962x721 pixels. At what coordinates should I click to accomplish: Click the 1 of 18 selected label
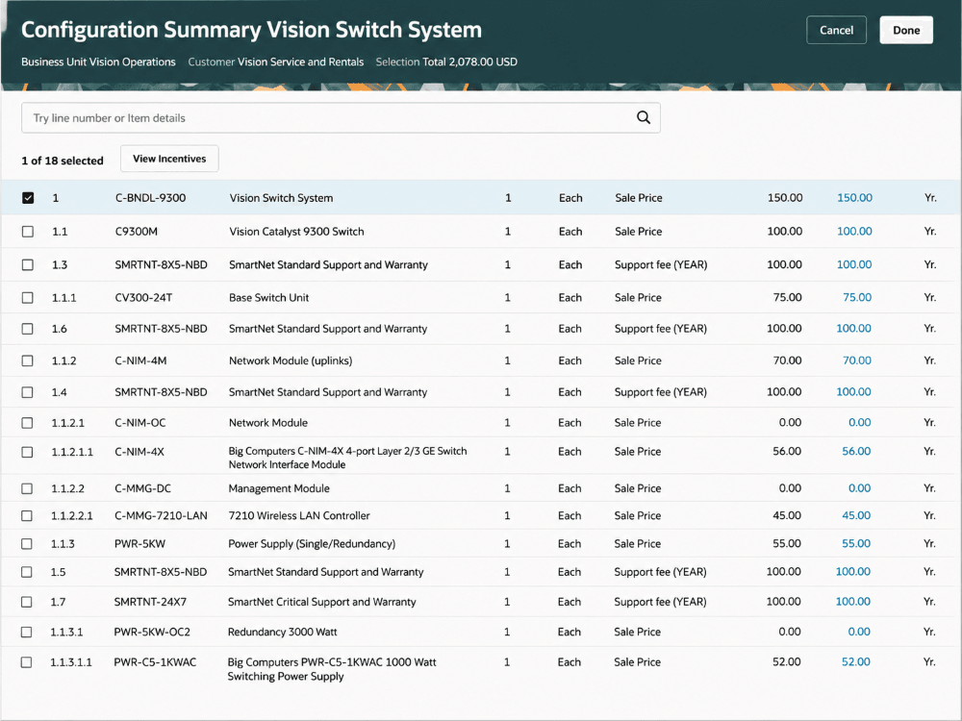pyautogui.click(x=63, y=161)
